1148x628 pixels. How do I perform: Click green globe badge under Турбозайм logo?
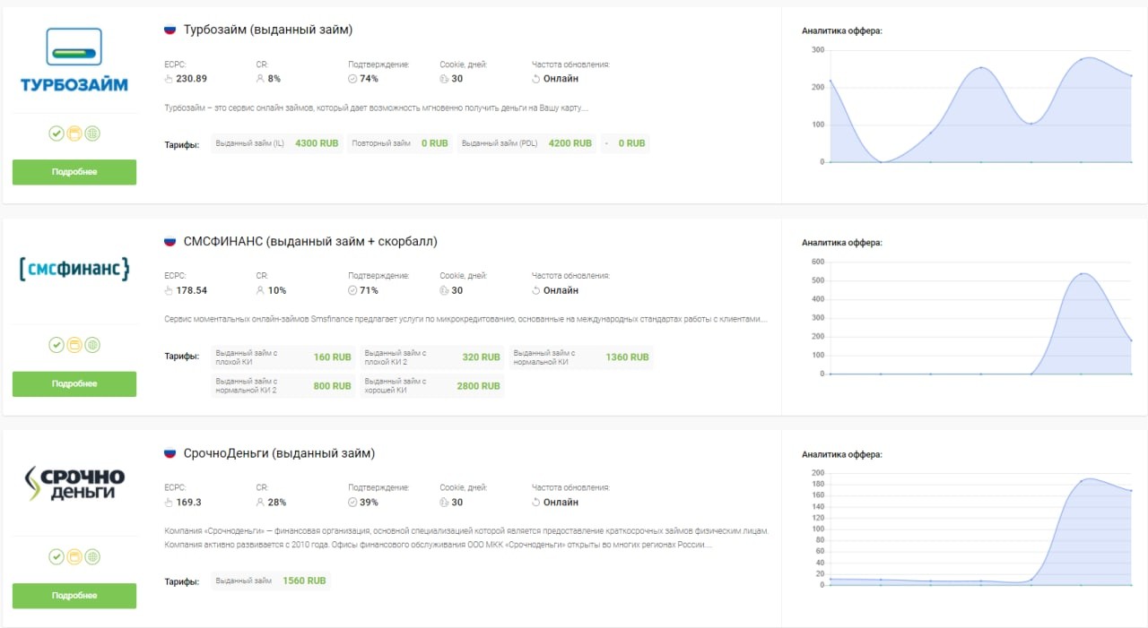click(x=92, y=133)
